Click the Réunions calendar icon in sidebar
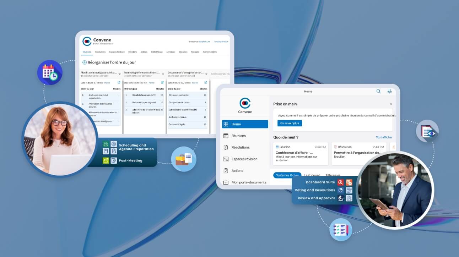Image resolution: width=459 pixels, height=257 pixels. tap(226, 136)
